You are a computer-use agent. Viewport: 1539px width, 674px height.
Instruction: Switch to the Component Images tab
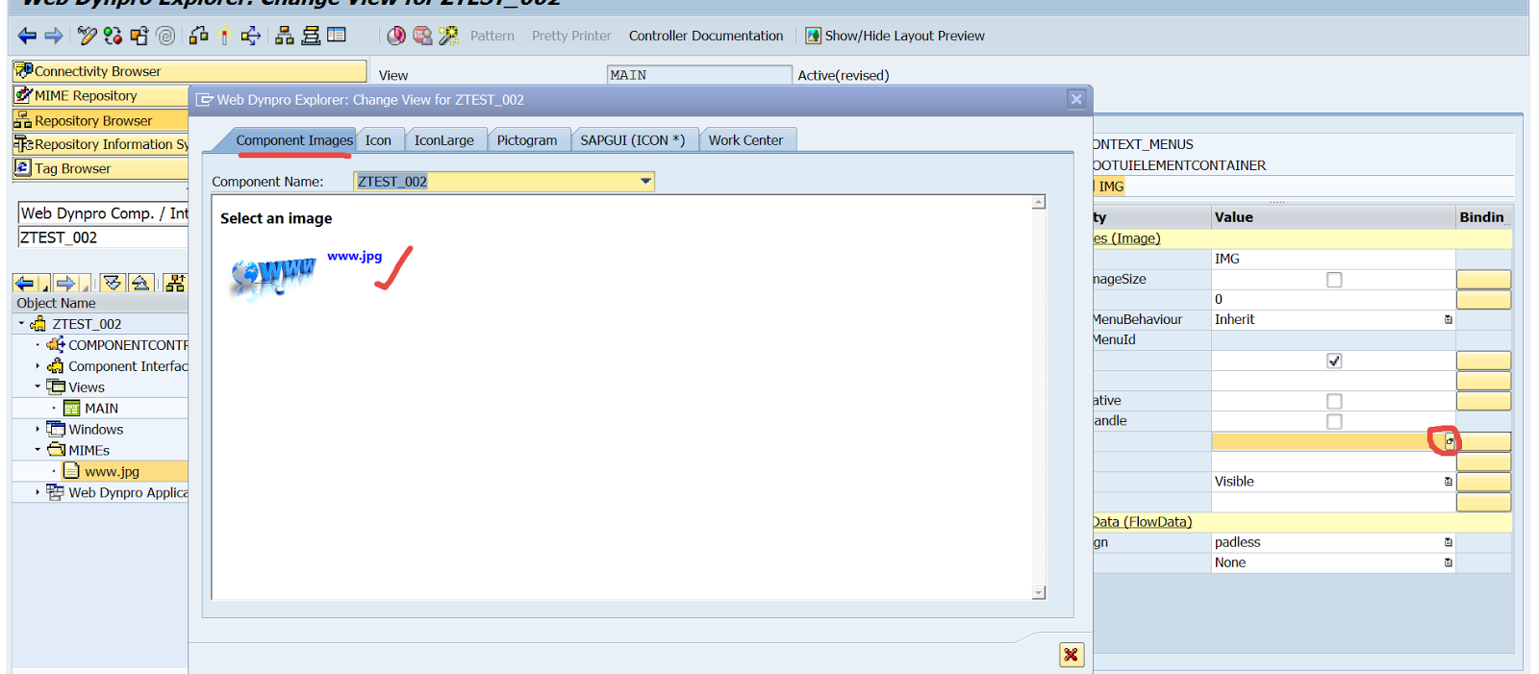294,140
